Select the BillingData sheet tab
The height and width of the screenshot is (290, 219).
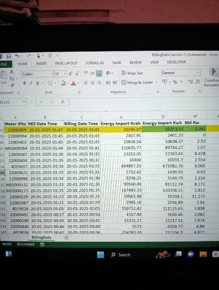(x=41, y=237)
